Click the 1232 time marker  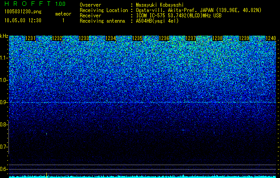tap(57, 38)
